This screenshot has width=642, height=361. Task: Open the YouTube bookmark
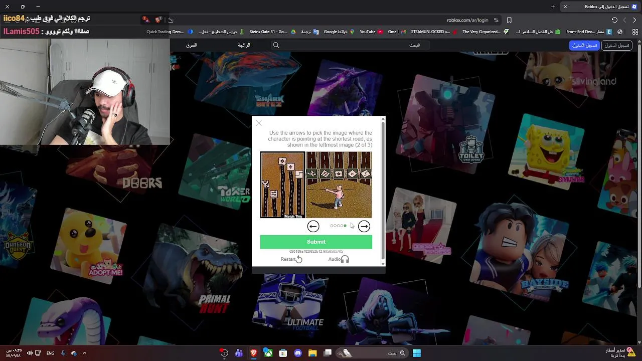tap(371, 32)
